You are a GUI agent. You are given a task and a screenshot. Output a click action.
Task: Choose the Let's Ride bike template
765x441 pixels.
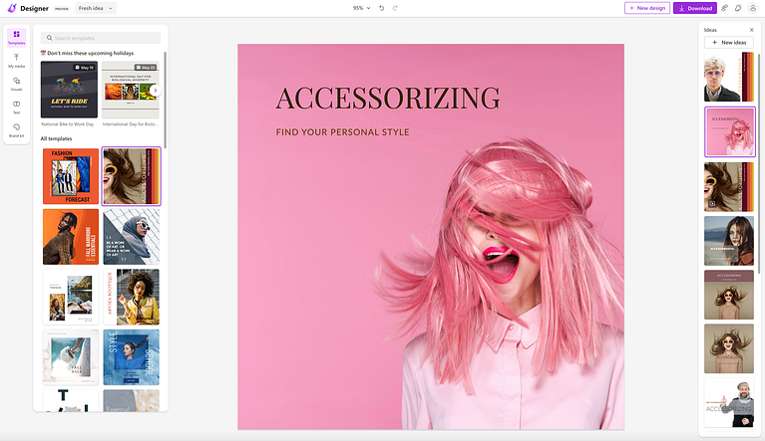69,90
